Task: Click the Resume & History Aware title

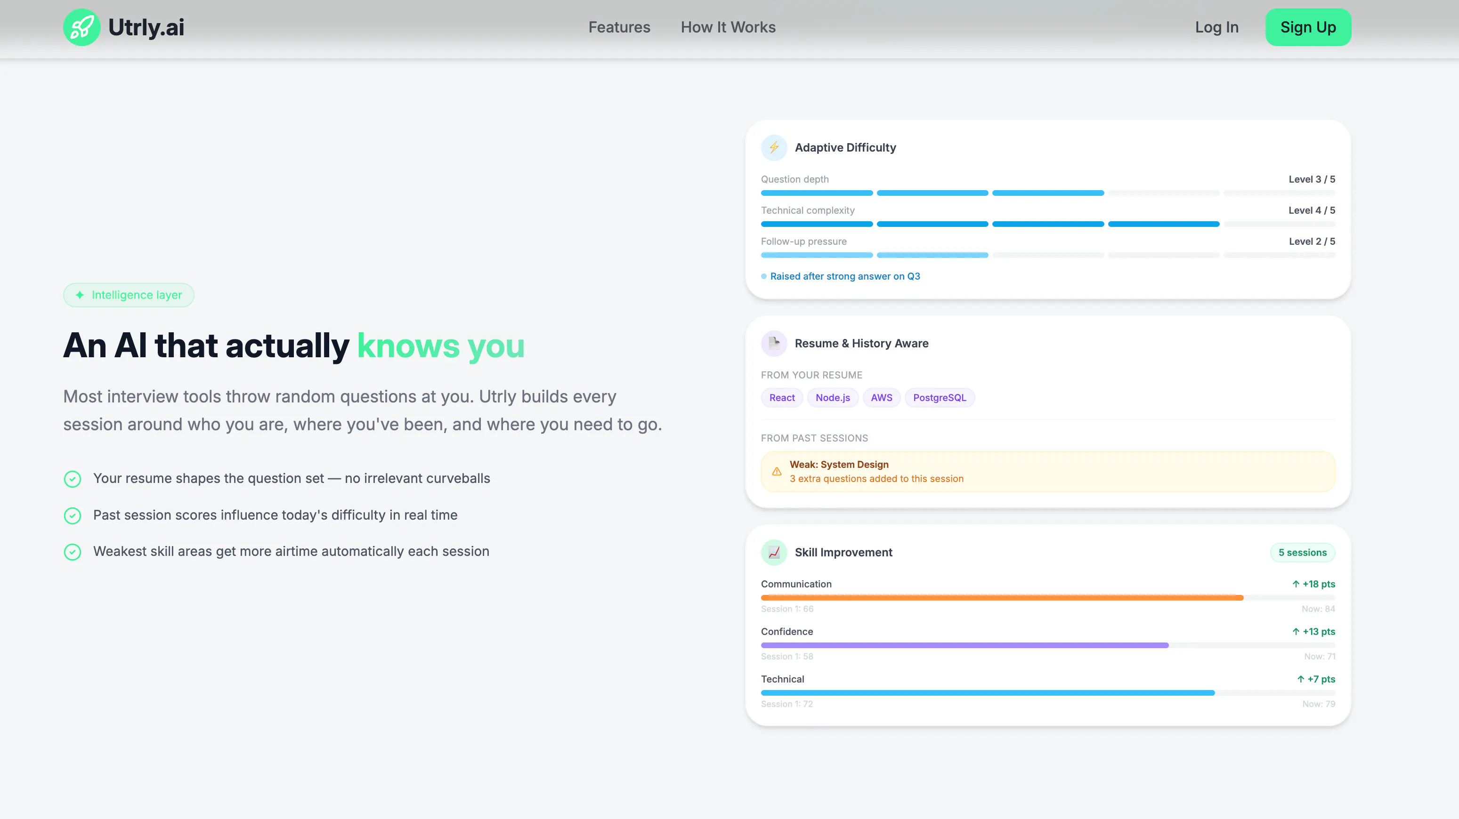Action: click(861, 344)
